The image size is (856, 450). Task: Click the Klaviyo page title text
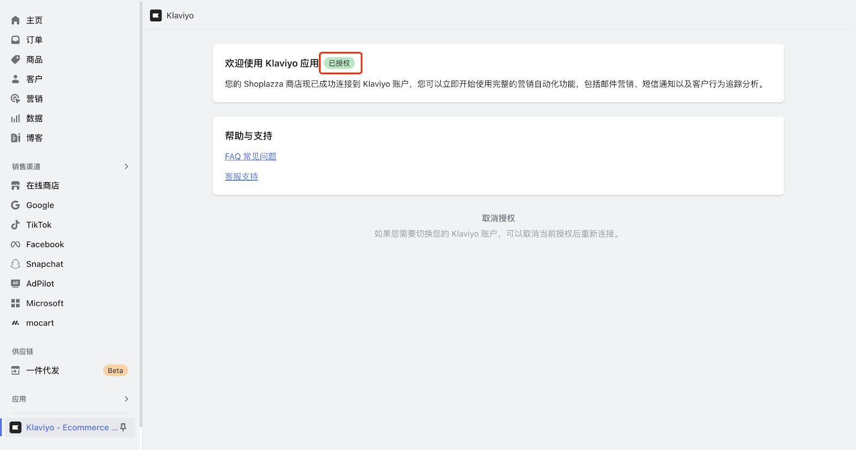[180, 15]
